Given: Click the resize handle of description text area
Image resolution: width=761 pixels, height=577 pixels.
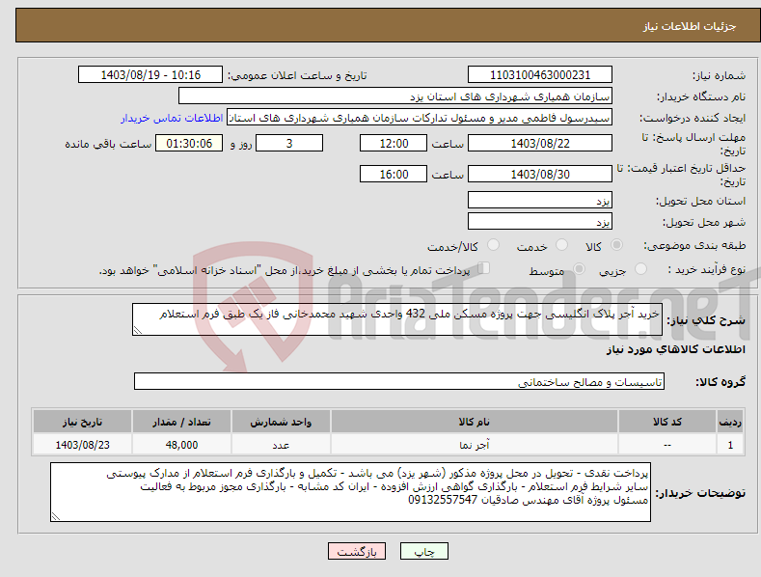Looking at the screenshot, I should coord(137,330).
